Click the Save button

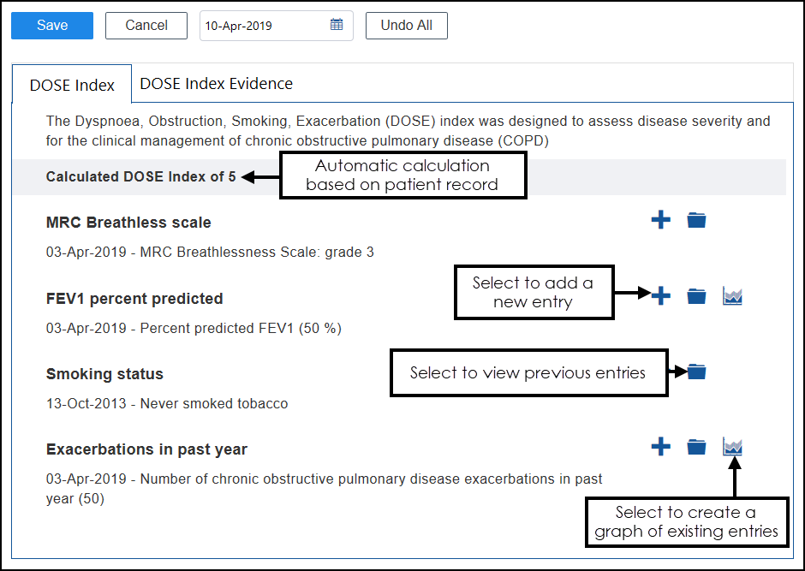pos(52,25)
